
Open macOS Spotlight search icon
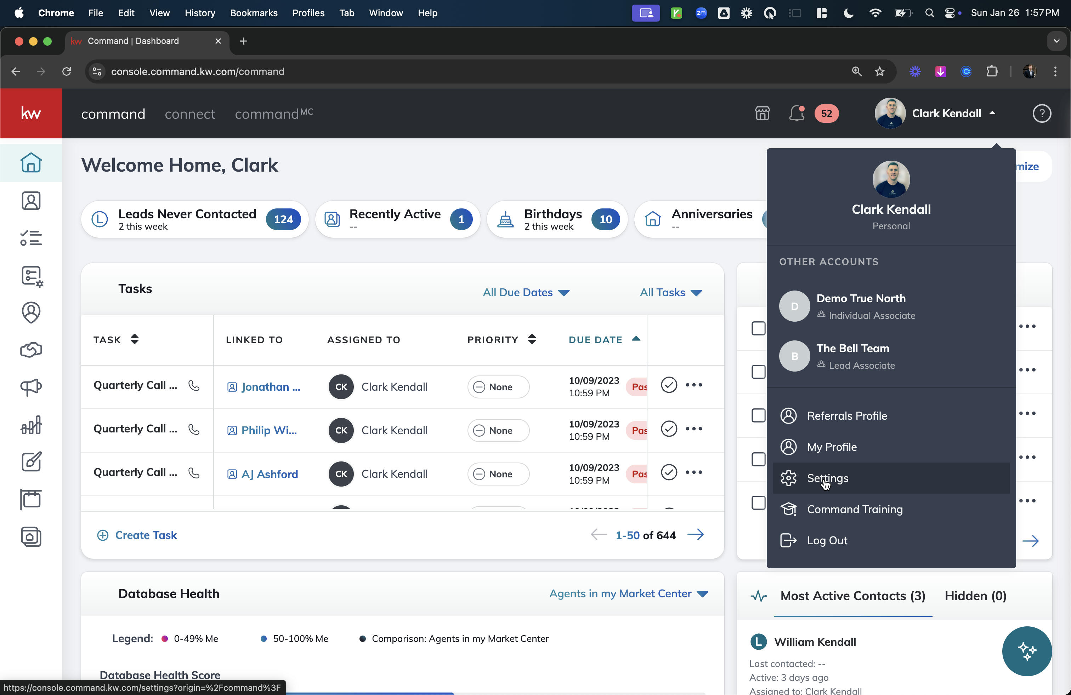point(929,13)
